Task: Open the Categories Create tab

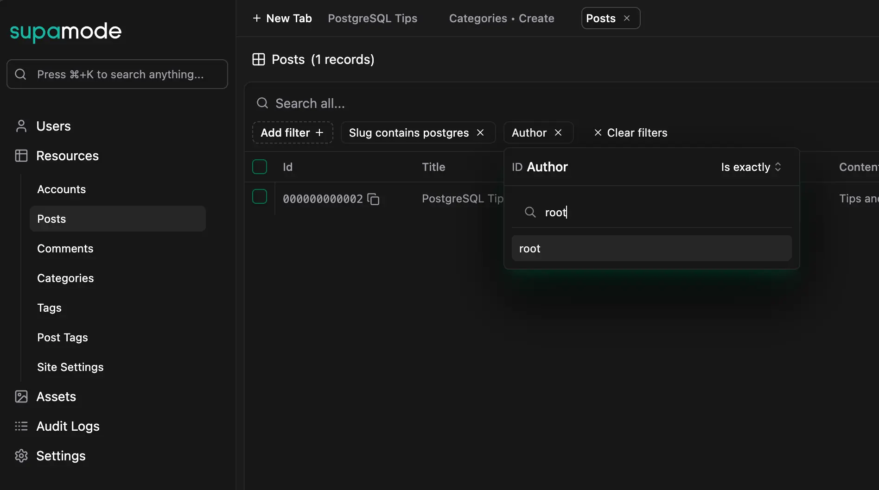Action: click(501, 18)
